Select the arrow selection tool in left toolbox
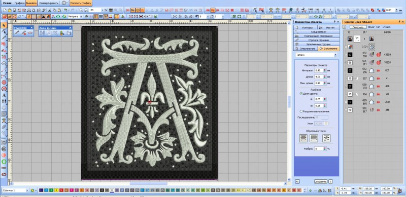This screenshot has height=197, width=406. coord(4,25)
